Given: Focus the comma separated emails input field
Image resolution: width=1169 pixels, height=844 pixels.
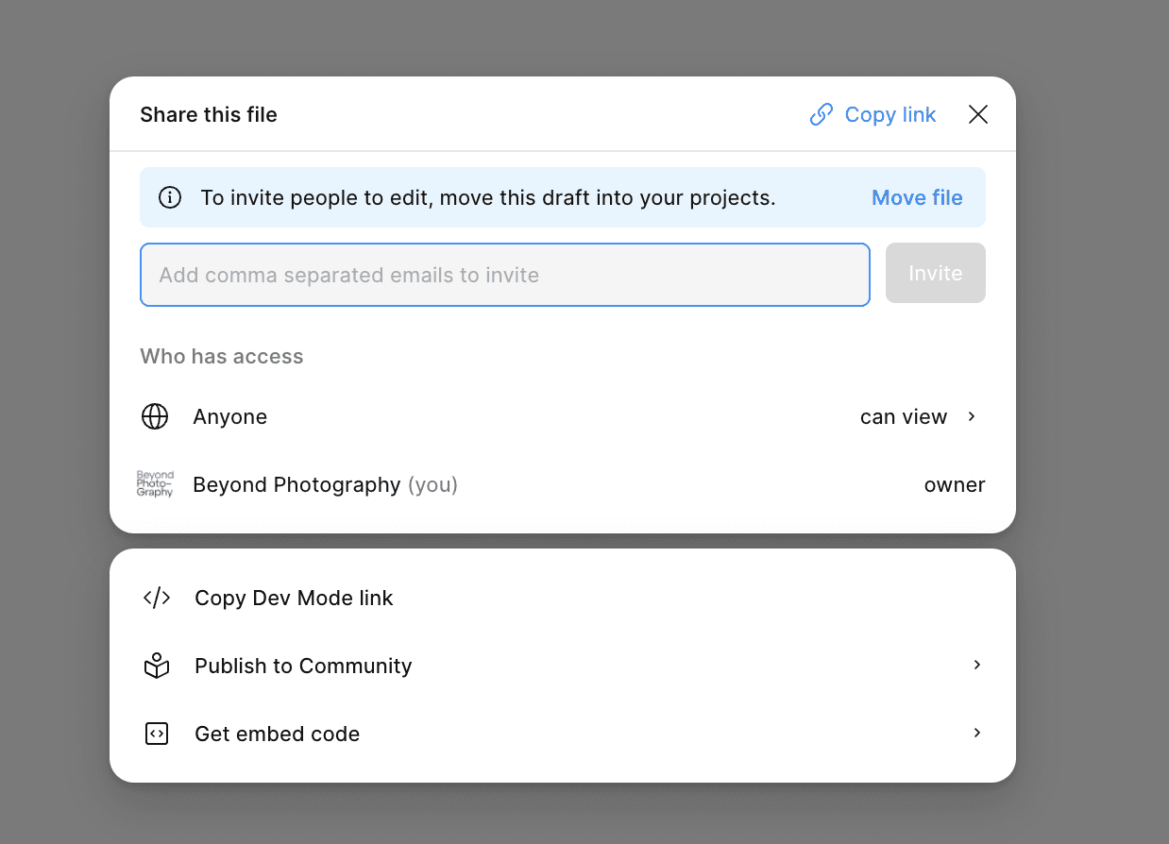Looking at the screenshot, I should point(504,276).
